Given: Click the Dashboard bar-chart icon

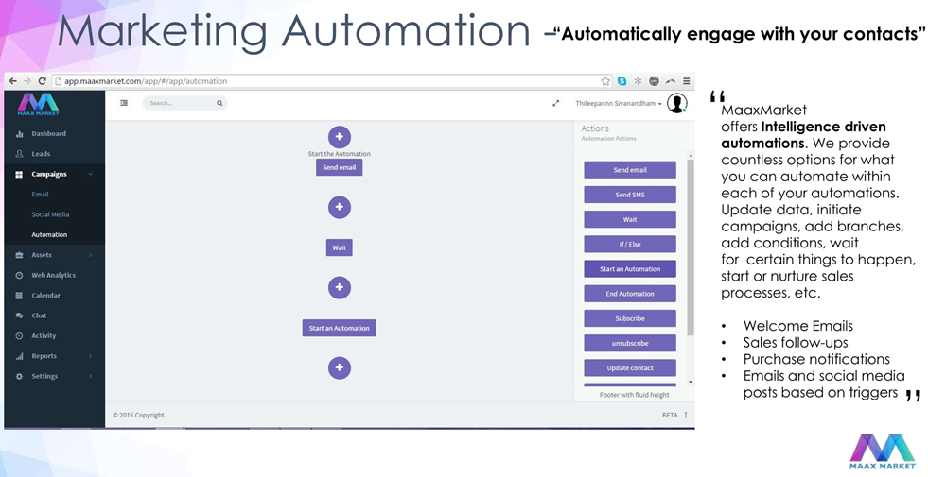Looking at the screenshot, I should pos(19,133).
